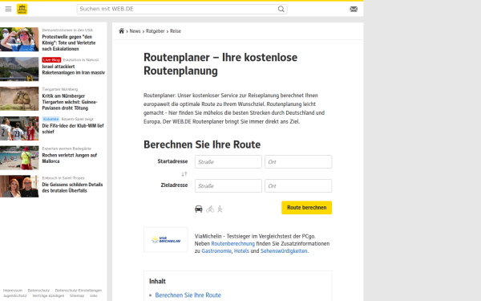Click the Kolumne badge

(51, 119)
